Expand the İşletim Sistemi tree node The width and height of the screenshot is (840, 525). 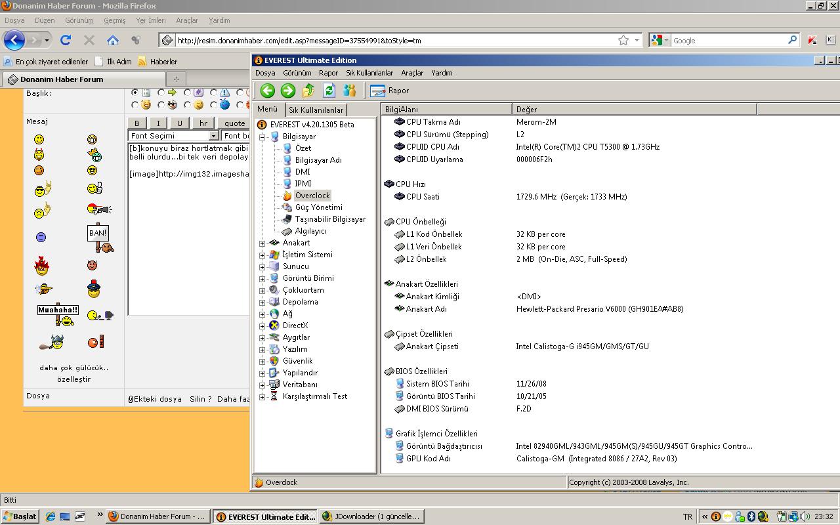(x=262, y=255)
